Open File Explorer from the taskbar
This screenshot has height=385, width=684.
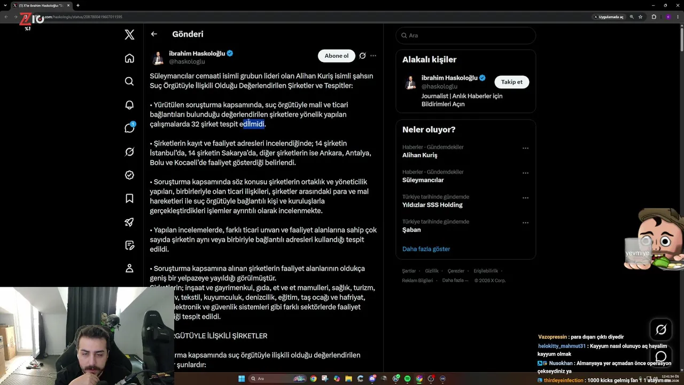348,379
